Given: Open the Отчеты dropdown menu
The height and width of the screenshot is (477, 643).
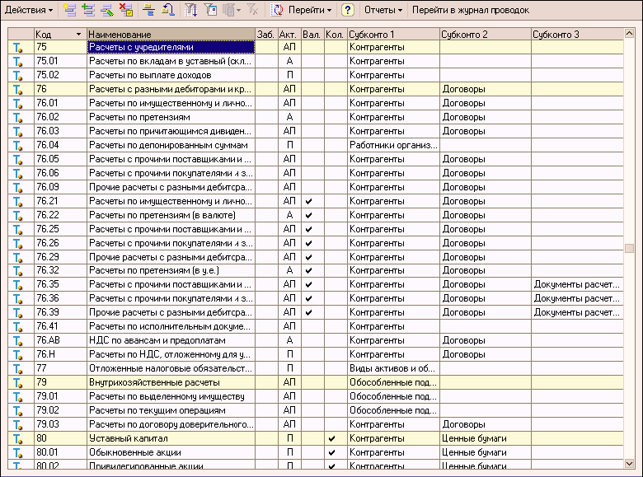Looking at the screenshot, I should [x=383, y=11].
